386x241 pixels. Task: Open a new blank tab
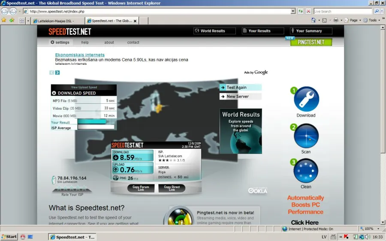pyautogui.click(x=144, y=21)
